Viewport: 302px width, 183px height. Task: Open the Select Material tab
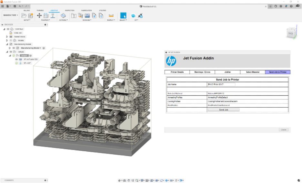[253, 72]
